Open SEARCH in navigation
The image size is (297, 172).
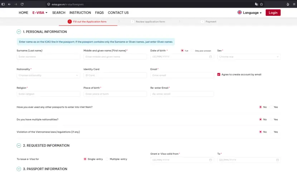59,13
